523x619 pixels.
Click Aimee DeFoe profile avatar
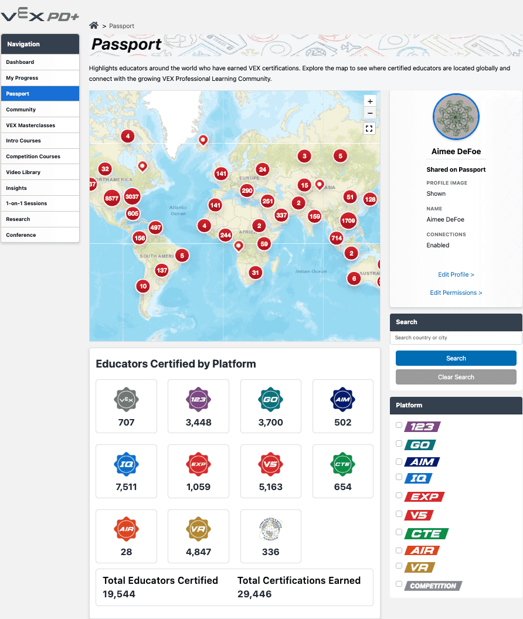click(456, 117)
